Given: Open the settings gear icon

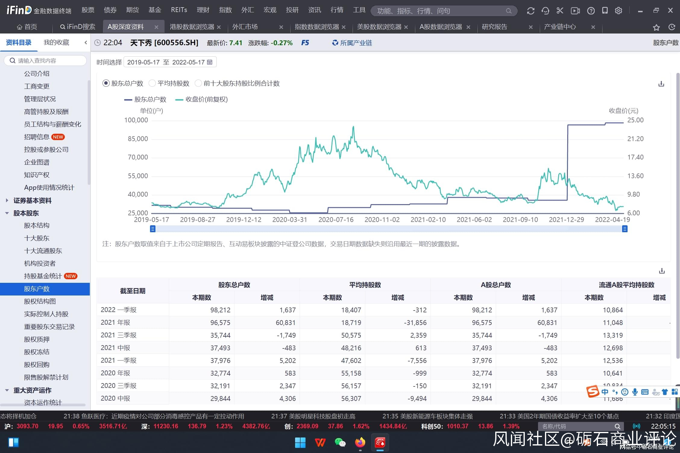Looking at the screenshot, I should [x=619, y=11].
